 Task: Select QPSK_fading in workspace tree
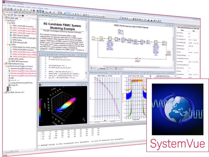(17, 40)
